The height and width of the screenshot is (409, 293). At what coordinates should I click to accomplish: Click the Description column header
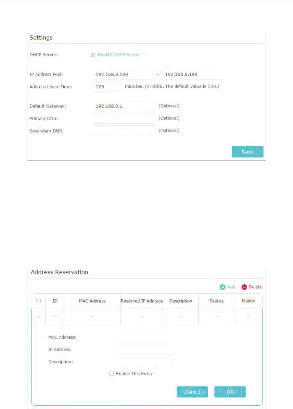[181, 301]
